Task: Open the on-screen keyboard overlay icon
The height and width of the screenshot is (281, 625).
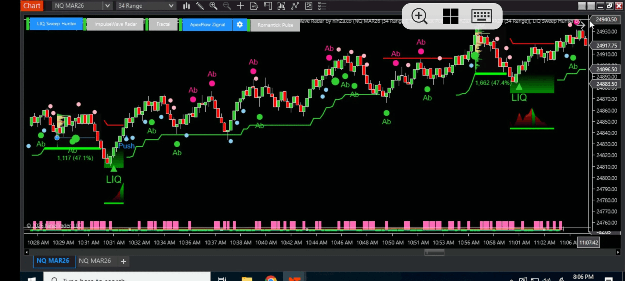Action: point(482,16)
